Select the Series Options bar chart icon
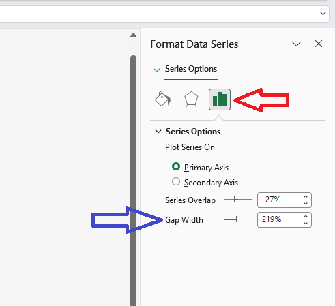The image size is (335, 306). (220, 100)
